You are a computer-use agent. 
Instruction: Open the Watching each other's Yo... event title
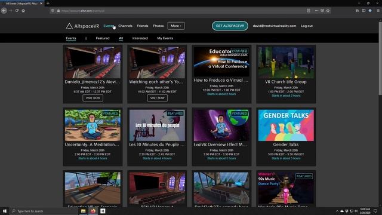pos(156,82)
